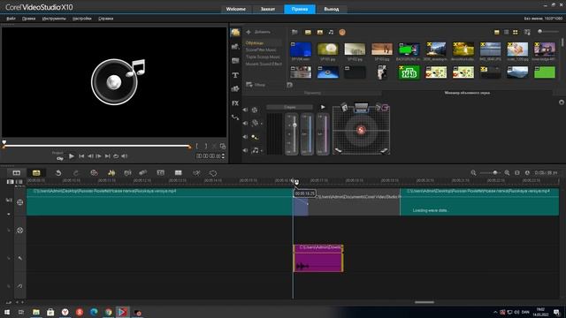Viewport: 566px width, 318px height.
Task: Adjust the timeline zoom slider
Action: tap(490, 173)
